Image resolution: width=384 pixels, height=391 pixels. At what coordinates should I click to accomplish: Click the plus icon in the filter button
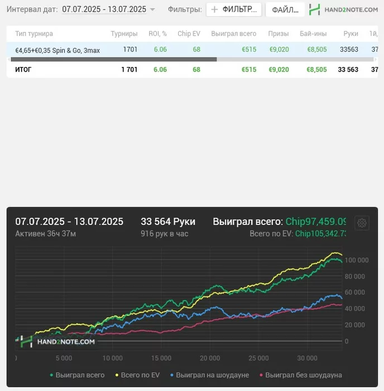click(x=214, y=9)
